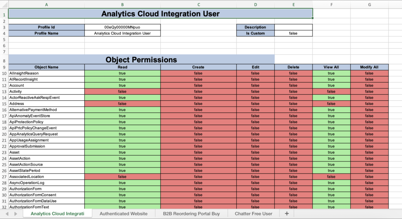Select the AlternativePaymentMethod object cell

point(46,110)
